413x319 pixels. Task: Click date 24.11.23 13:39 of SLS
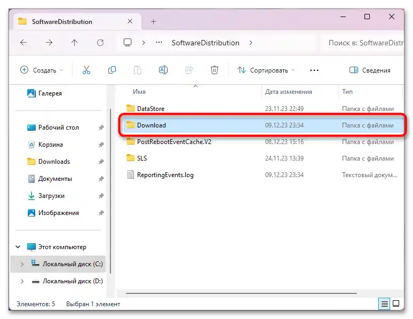click(284, 158)
